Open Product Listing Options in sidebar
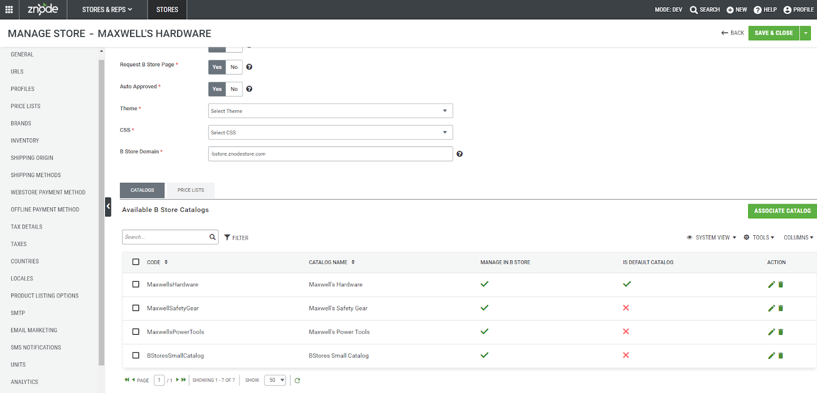 (45, 296)
